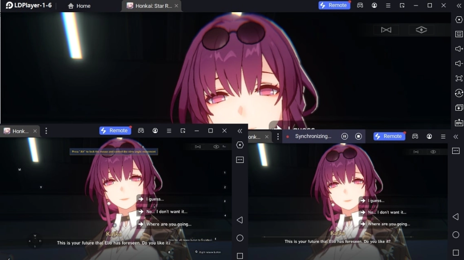The height and width of the screenshot is (260, 464).
Task: Click Remote button in bottom-right window
Action: tap(389, 136)
